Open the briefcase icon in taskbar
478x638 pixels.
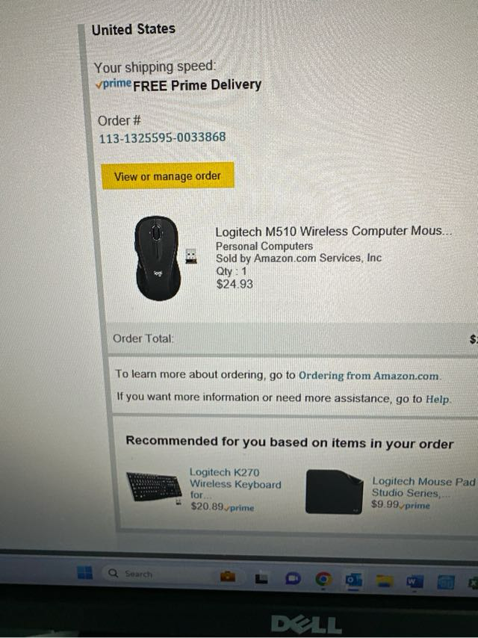[x=228, y=576]
